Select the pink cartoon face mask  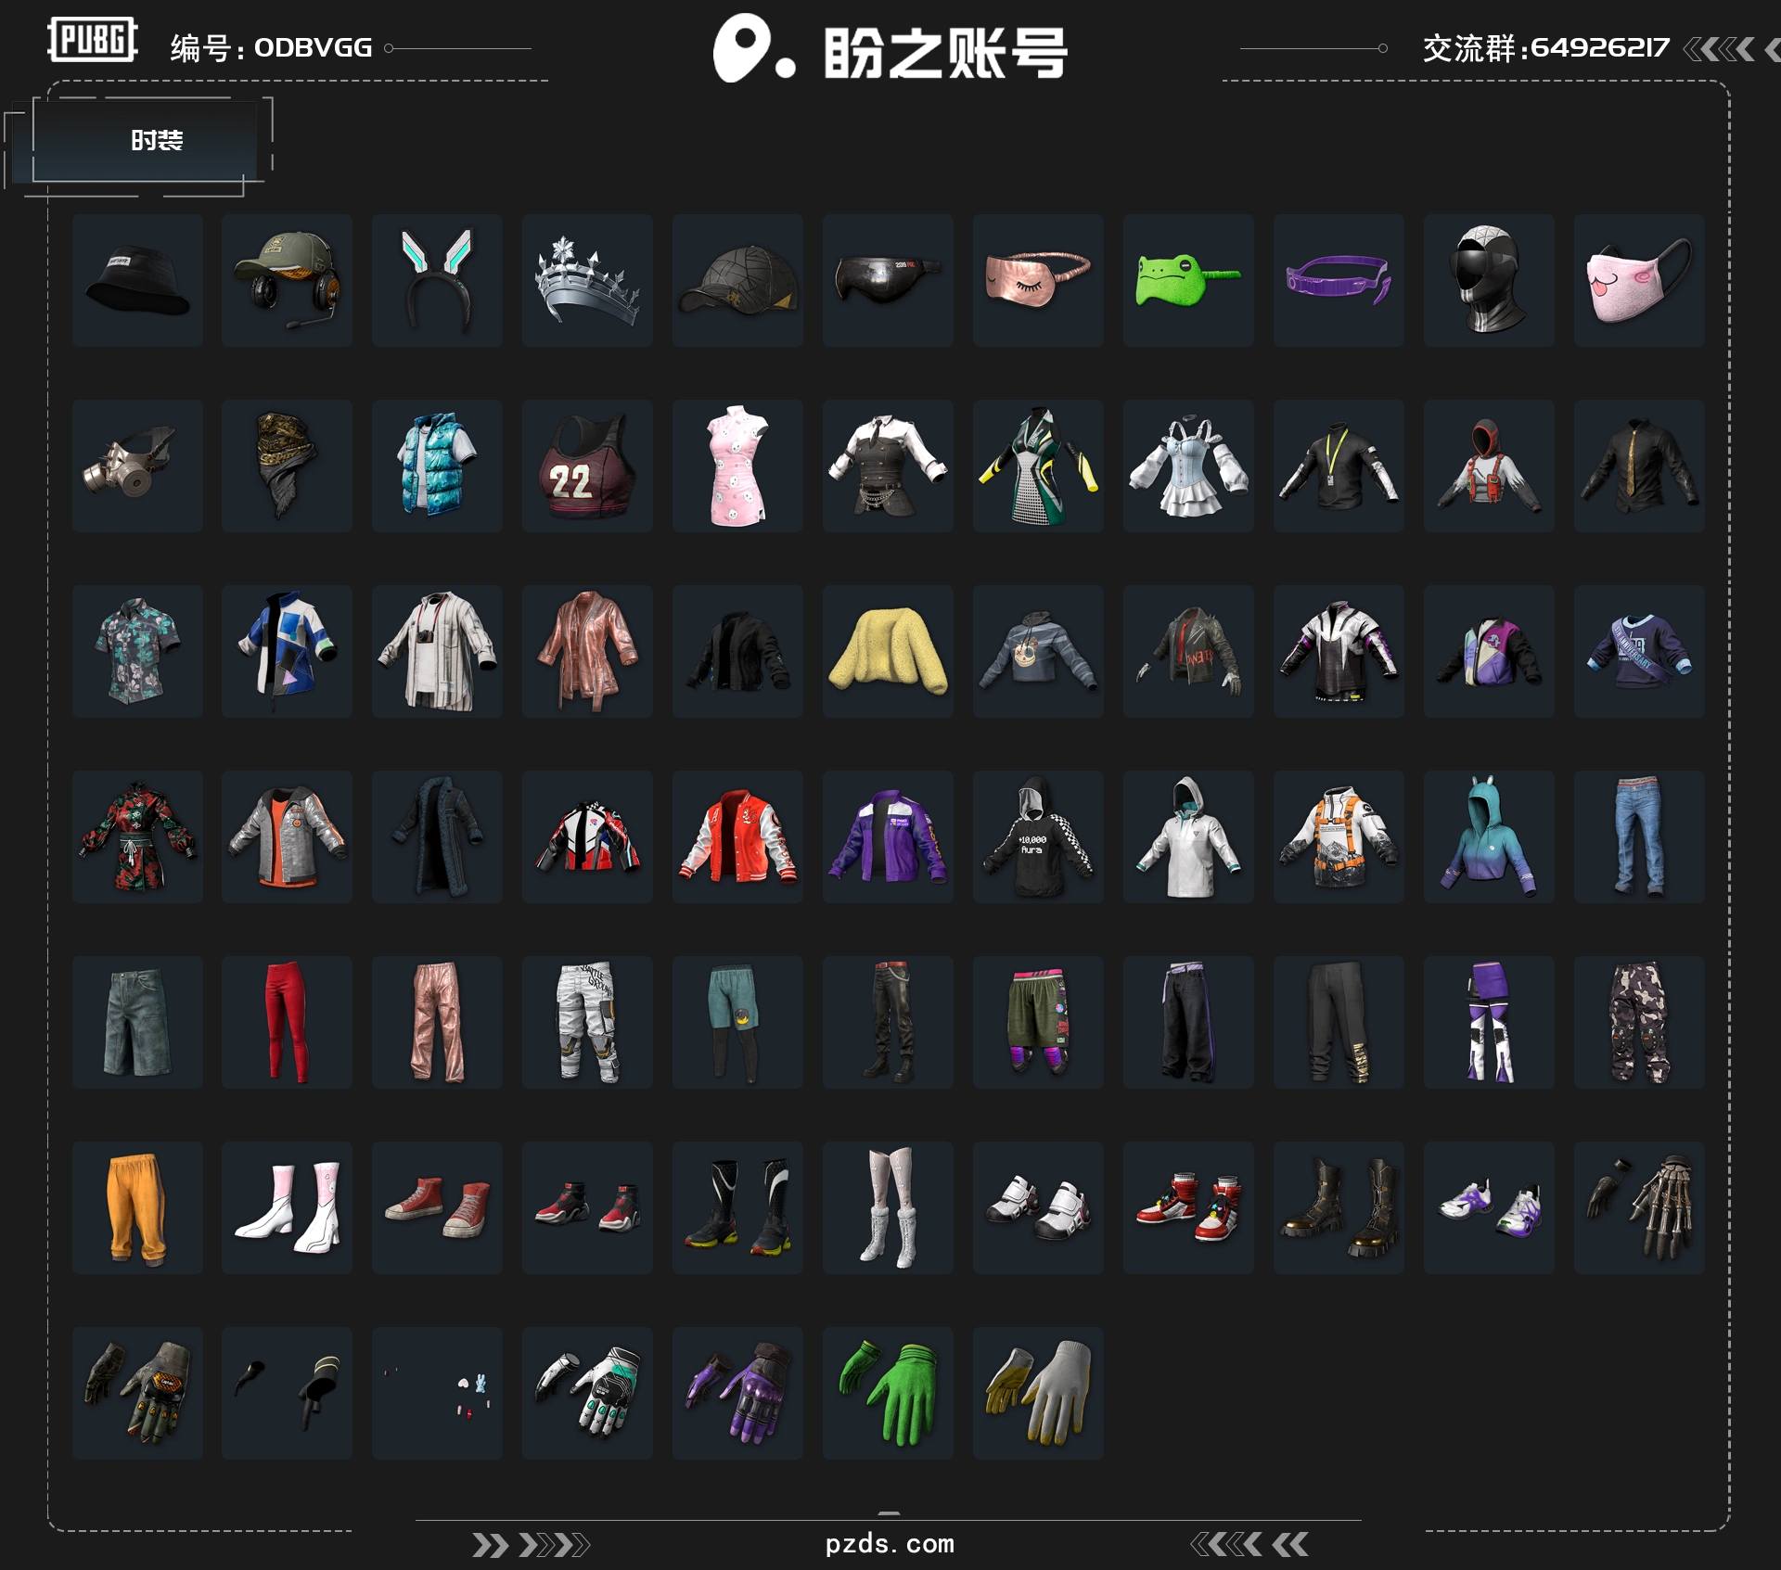pyautogui.click(x=1640, y=280)
